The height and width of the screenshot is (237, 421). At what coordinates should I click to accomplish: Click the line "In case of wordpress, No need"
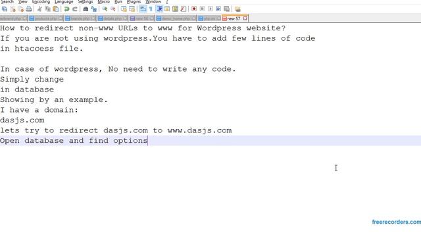pos(118,69)
